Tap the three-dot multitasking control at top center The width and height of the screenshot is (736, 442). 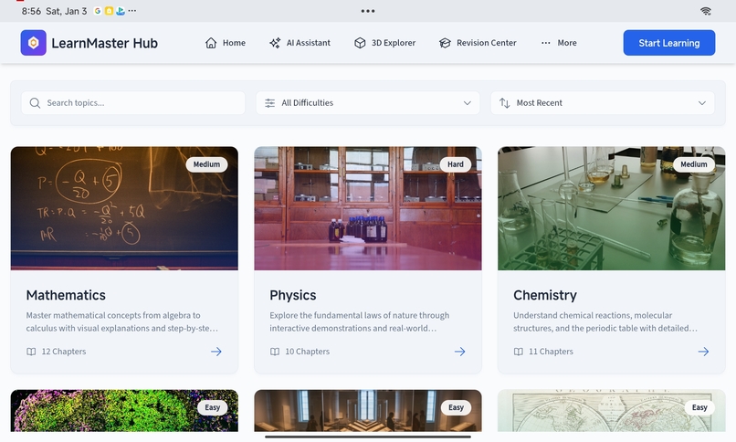coord(367,11)
